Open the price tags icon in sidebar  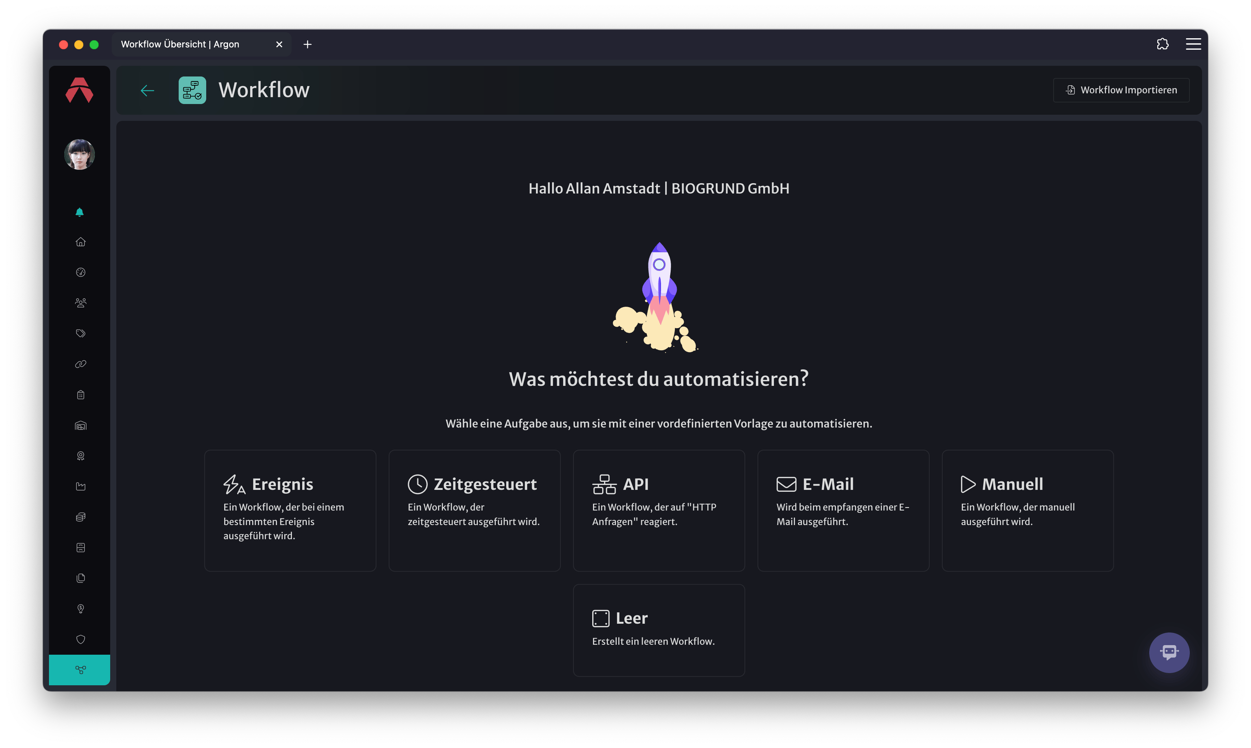pyautogui.click(x=80, y=334)
